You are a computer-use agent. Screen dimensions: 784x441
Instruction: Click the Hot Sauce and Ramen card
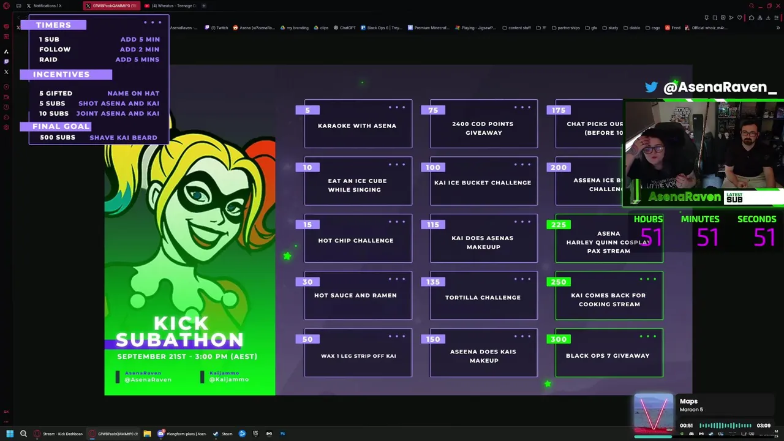[x=358, y=296]
